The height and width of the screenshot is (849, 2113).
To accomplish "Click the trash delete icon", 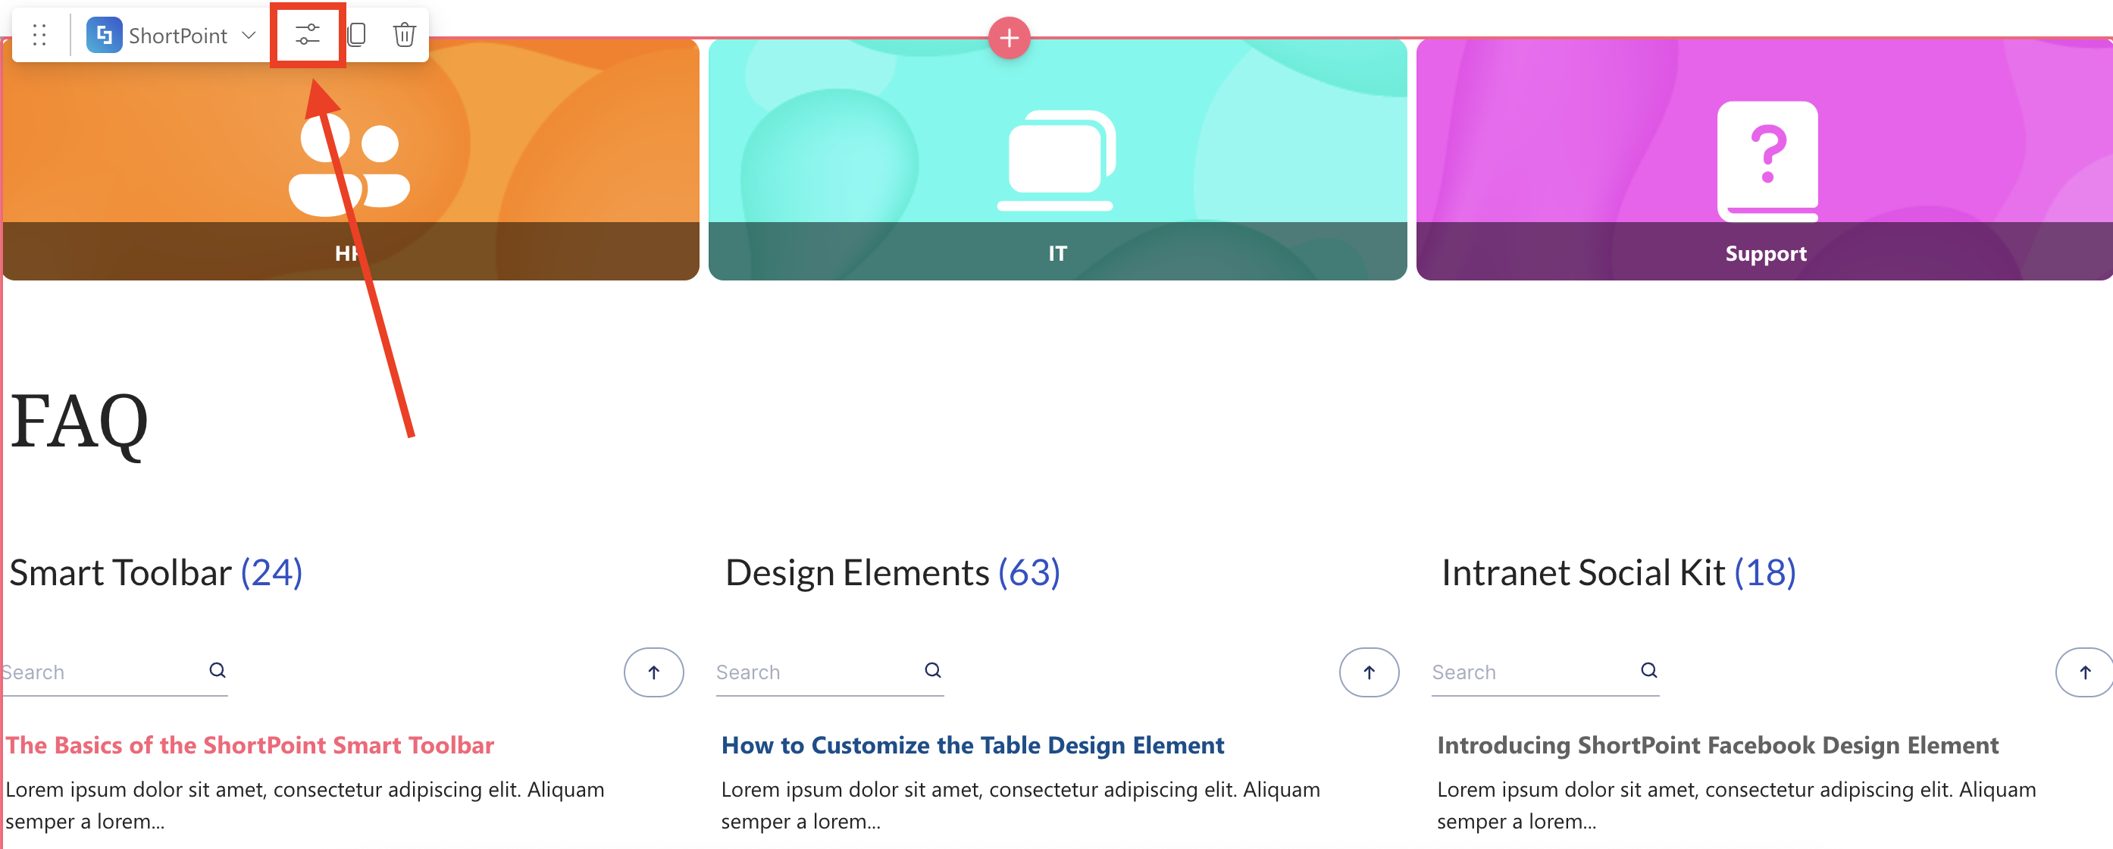I will click(x=405, y=36).
